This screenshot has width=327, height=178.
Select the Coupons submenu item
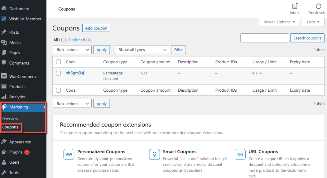click(10, 127)
